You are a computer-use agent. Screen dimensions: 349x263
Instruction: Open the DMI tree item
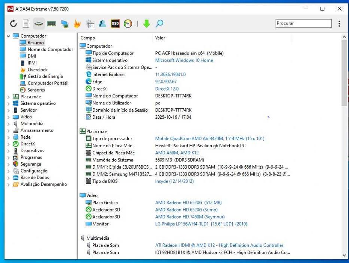(32, 56)
